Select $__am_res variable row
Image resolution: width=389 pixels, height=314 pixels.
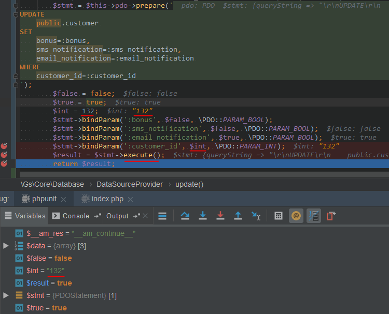click(x=195, y=233)
